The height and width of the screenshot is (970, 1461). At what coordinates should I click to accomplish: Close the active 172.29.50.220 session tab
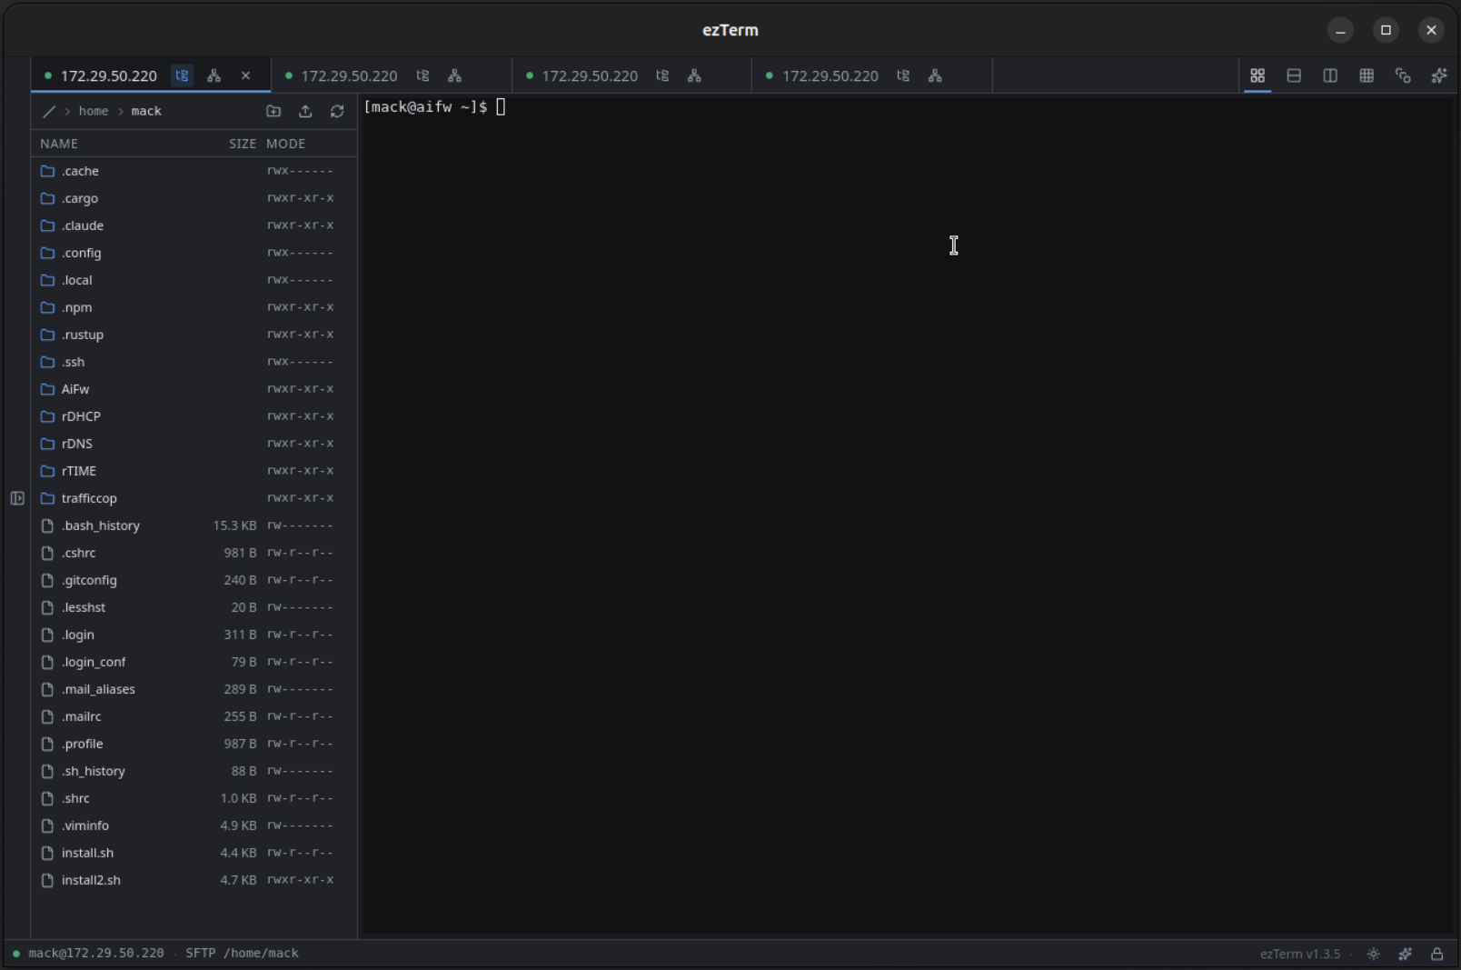[245, 75]
